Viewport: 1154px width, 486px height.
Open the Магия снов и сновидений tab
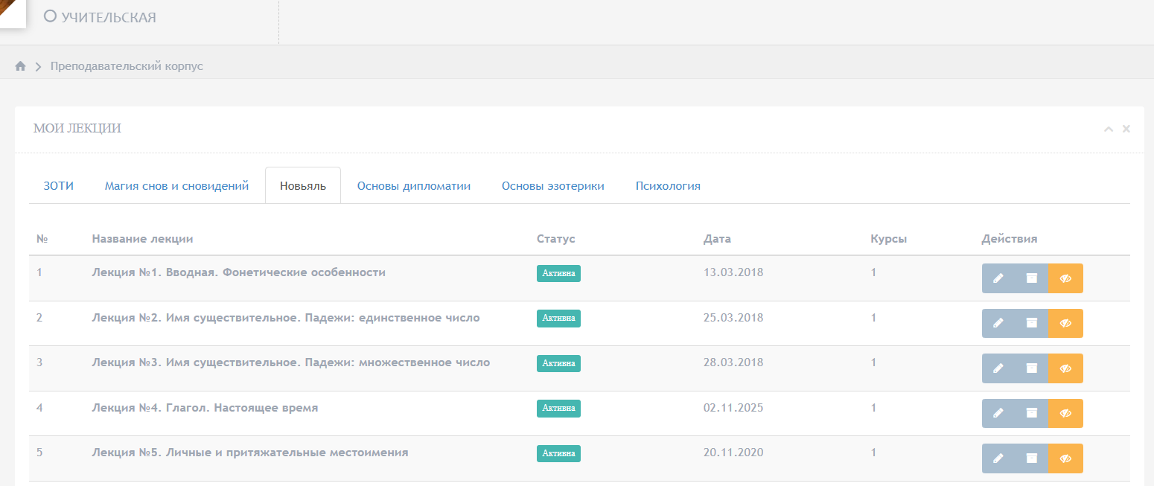point(176,186)
